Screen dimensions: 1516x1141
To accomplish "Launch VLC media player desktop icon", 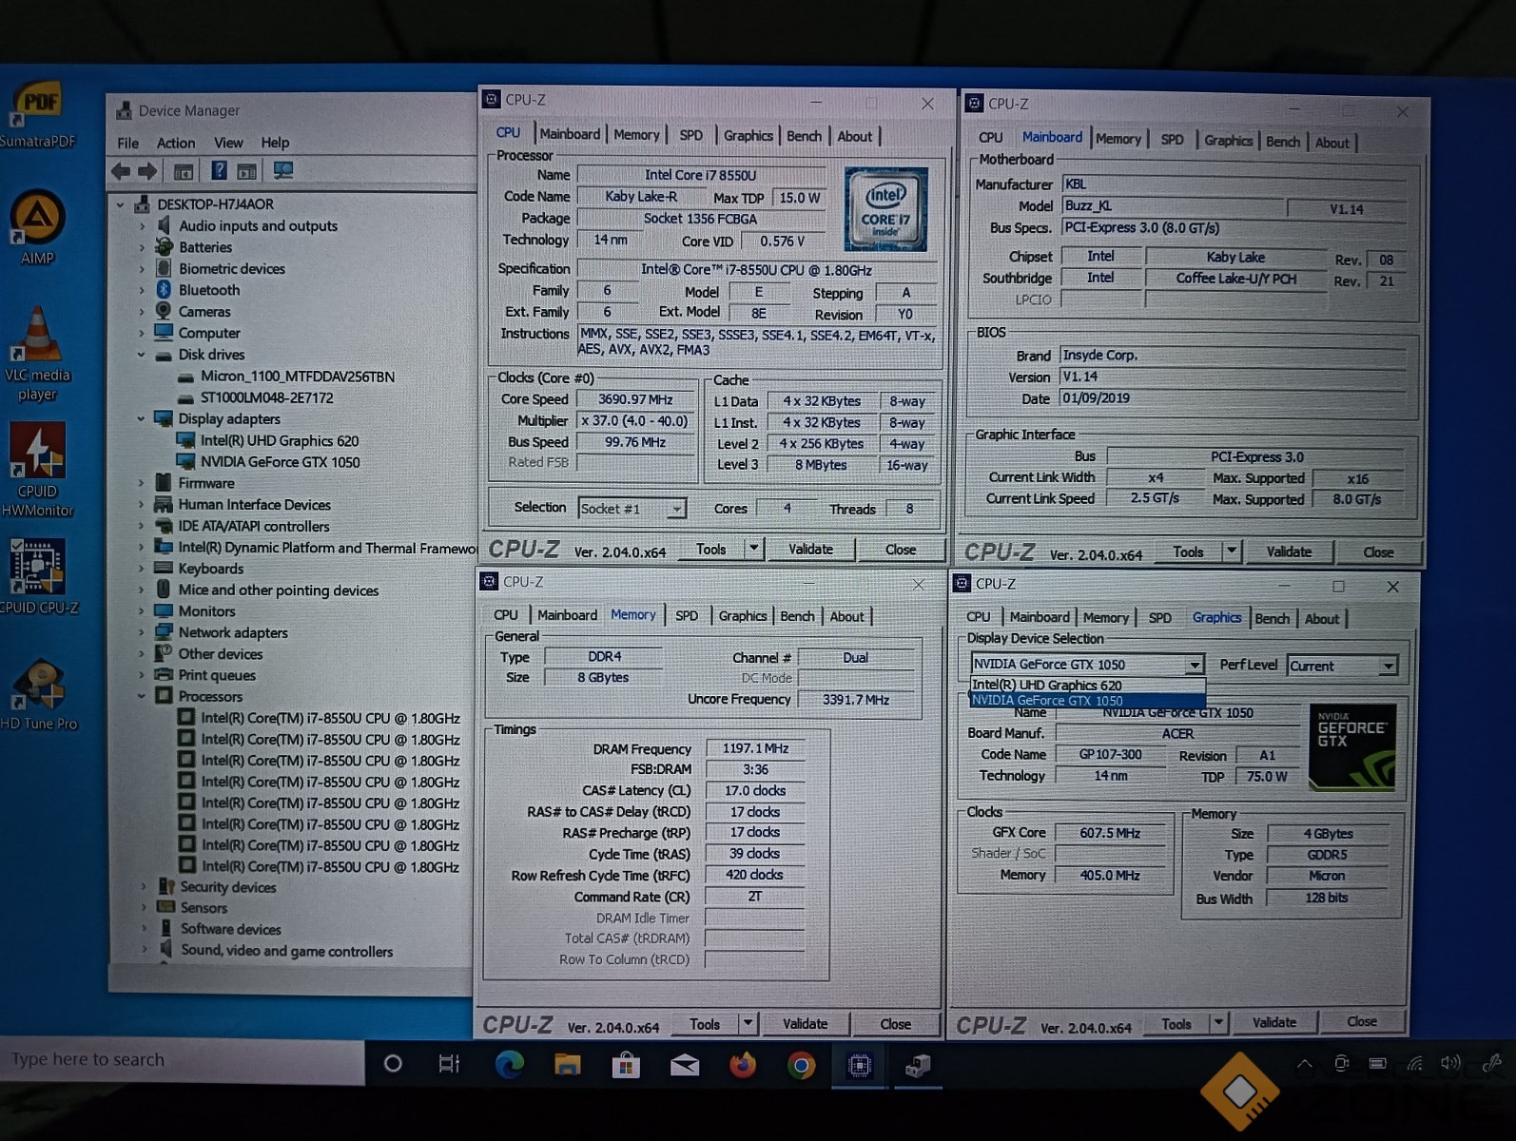I will pyautogui.click(x=37, y=354).
